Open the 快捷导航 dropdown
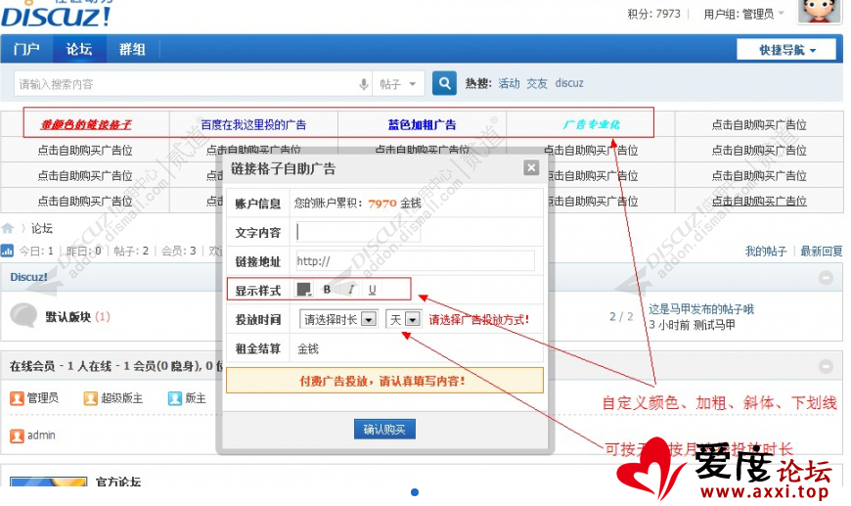The image size is (851, 506). click(x=786, y=50)
